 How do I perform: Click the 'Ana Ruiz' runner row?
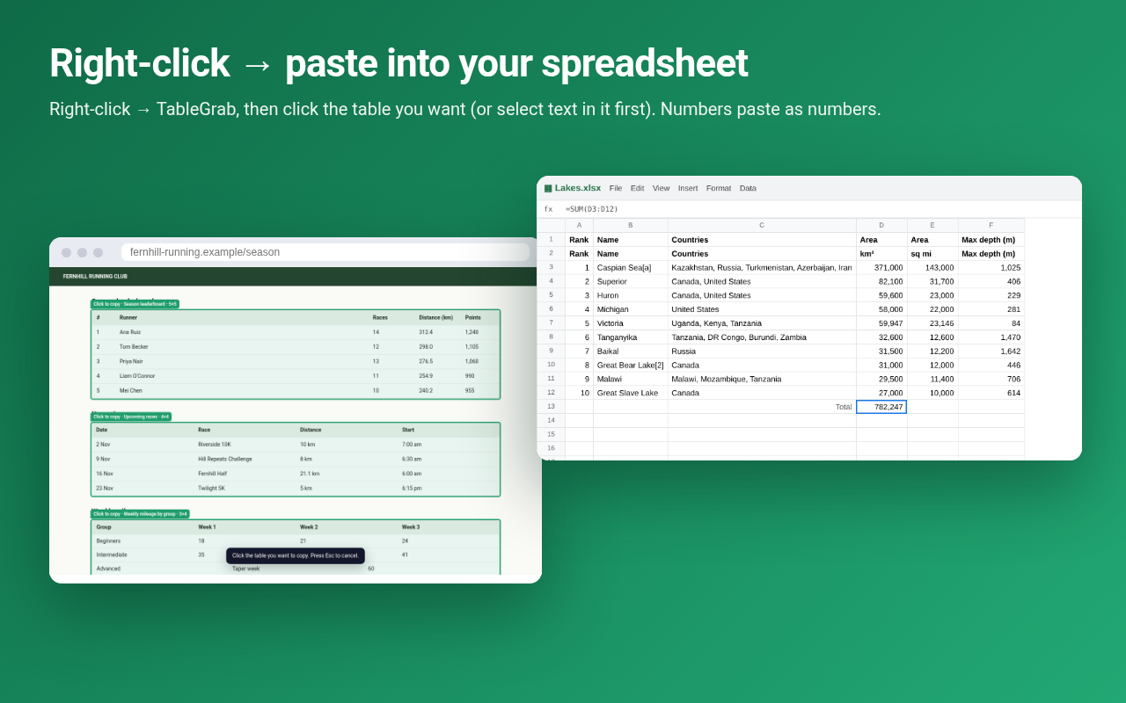296,332
